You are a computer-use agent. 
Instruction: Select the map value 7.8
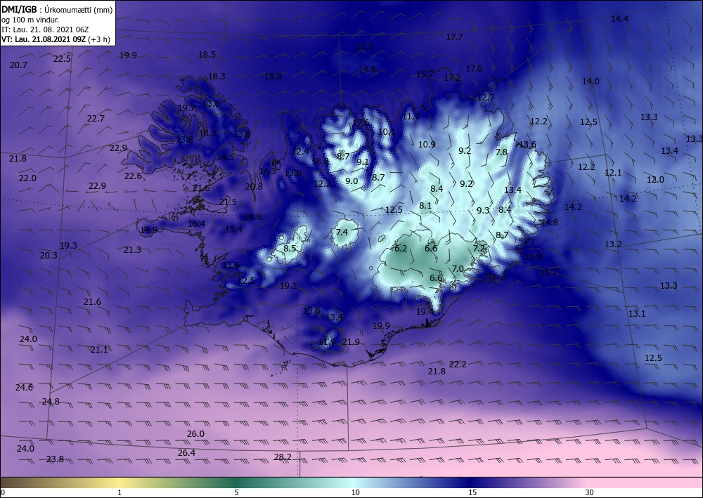[501, 152]
